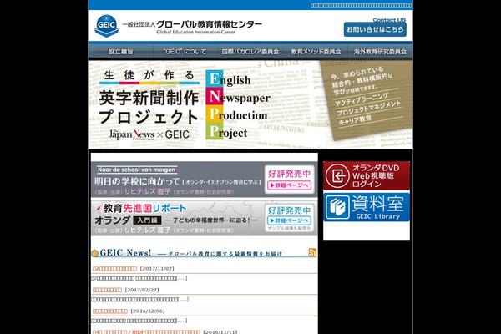Click the お問い合せはこちら contact button

tap(375, 29)
